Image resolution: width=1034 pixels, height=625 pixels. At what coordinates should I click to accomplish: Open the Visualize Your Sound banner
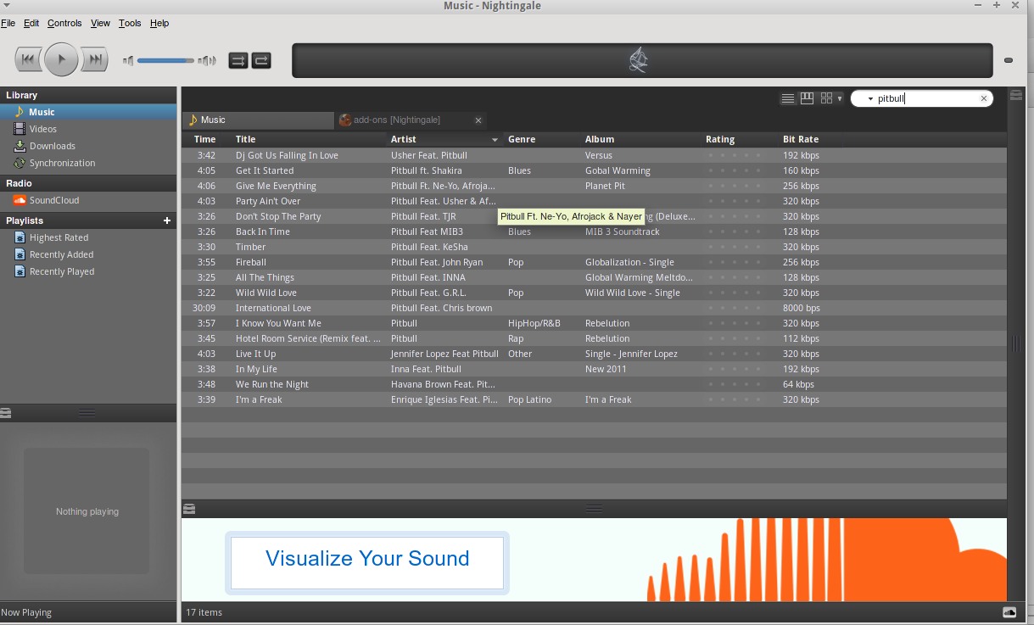pyautogui.click(x=367, y=563)
